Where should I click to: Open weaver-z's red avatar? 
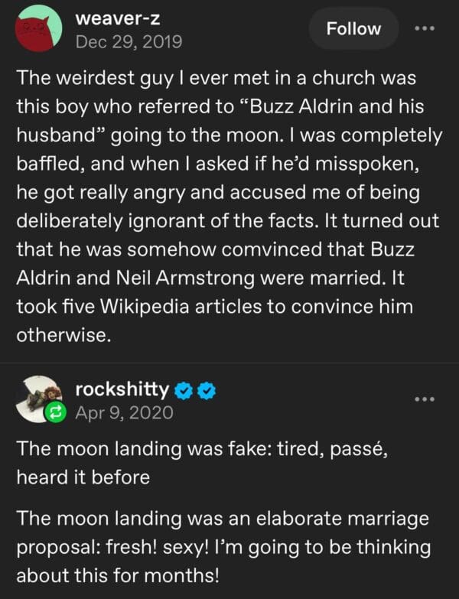[x=38, y=28]
